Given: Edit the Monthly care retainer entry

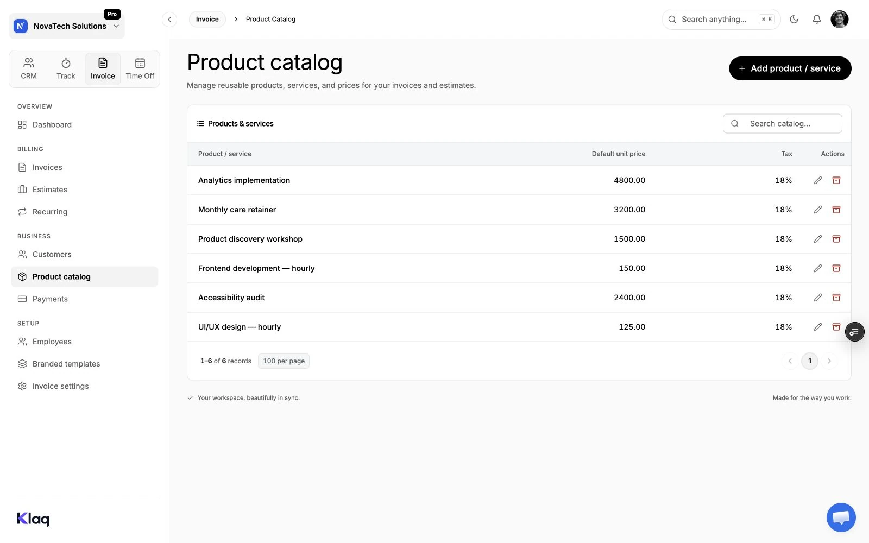Looking at the screenshot, I should [x=818, y=210].
